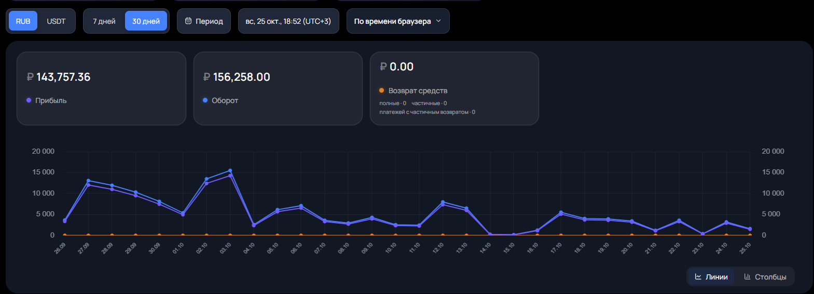814x294 pixels.
Task: Click the Оборот card with 156,258.00
Action: point(278,89)
